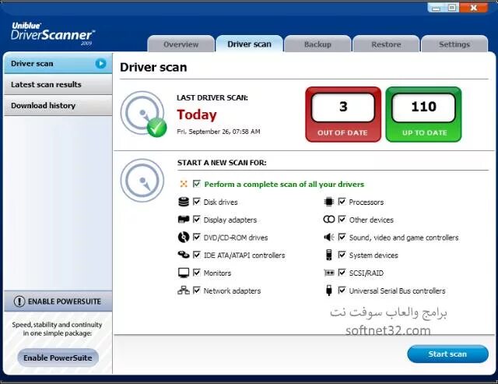Click the System devices tower icon
Screen dimensions: 498x384
328,255
